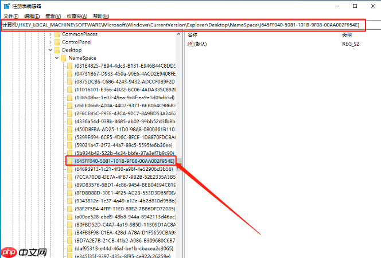Open the 文件(F) menu
Viewport: 381px width, 258px height.
click(x=11, y=16)
